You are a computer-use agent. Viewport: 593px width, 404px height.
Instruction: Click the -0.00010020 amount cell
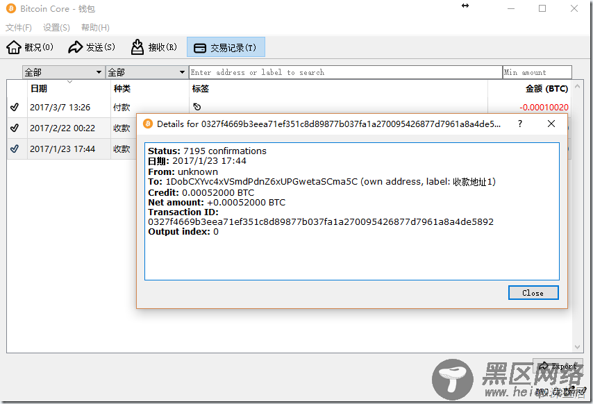pyautogui.click(x=544, y=108)
